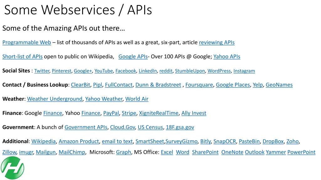Open the Google APIs link

coord(133,57)
